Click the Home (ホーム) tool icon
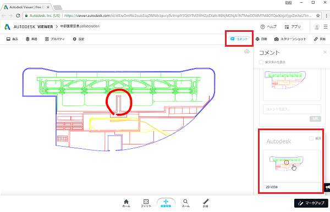 click(126, 203)
